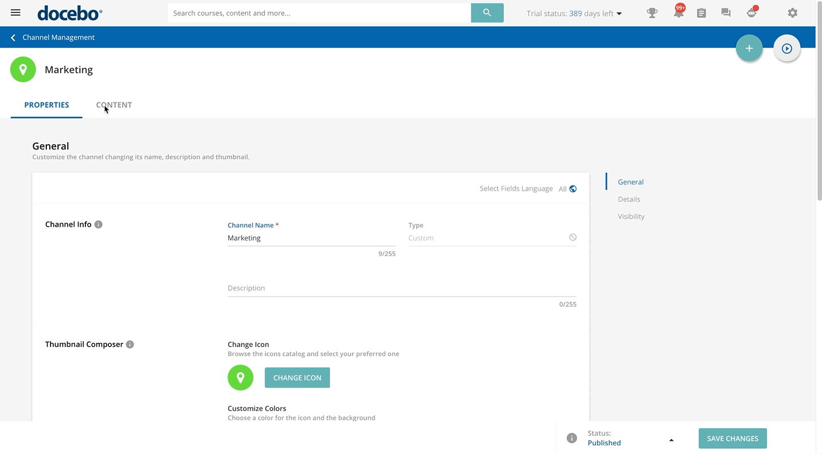The width and height of the screenshot is (822, 454).
Task: Click the info icon next to Channel Info
Action: click(x=99, y=224)
